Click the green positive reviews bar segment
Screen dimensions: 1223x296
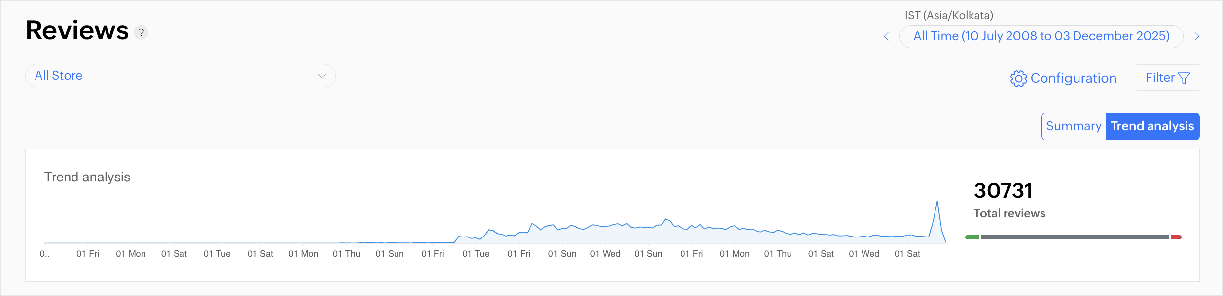click(972, 237)
